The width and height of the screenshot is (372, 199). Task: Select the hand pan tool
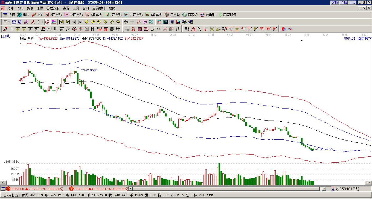click(126, 22)
